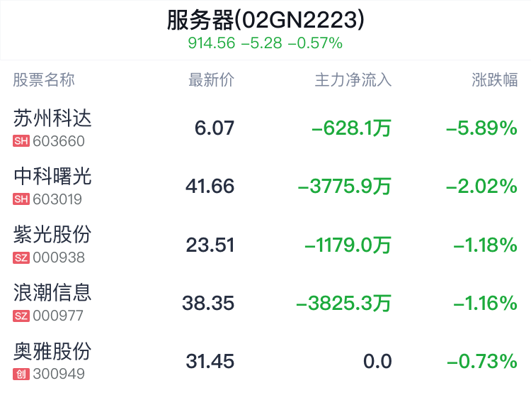Click the SZ badge beside 000977
Image resolution: width=531 pixels, height=400 pixels.
21,316
